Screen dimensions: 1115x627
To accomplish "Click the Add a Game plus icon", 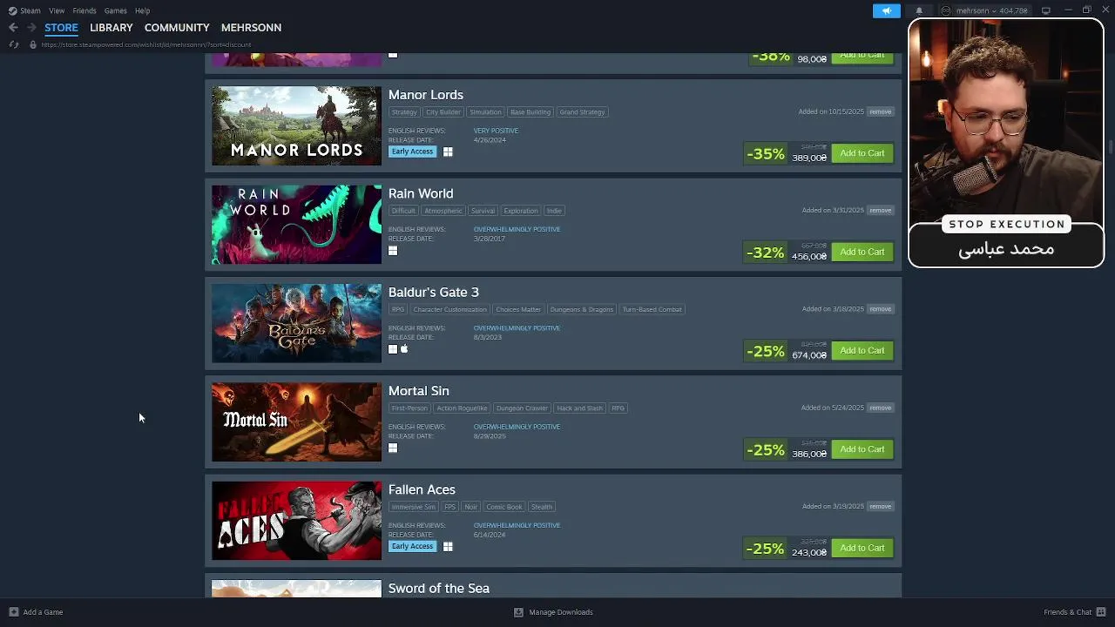I will (13, 612).
